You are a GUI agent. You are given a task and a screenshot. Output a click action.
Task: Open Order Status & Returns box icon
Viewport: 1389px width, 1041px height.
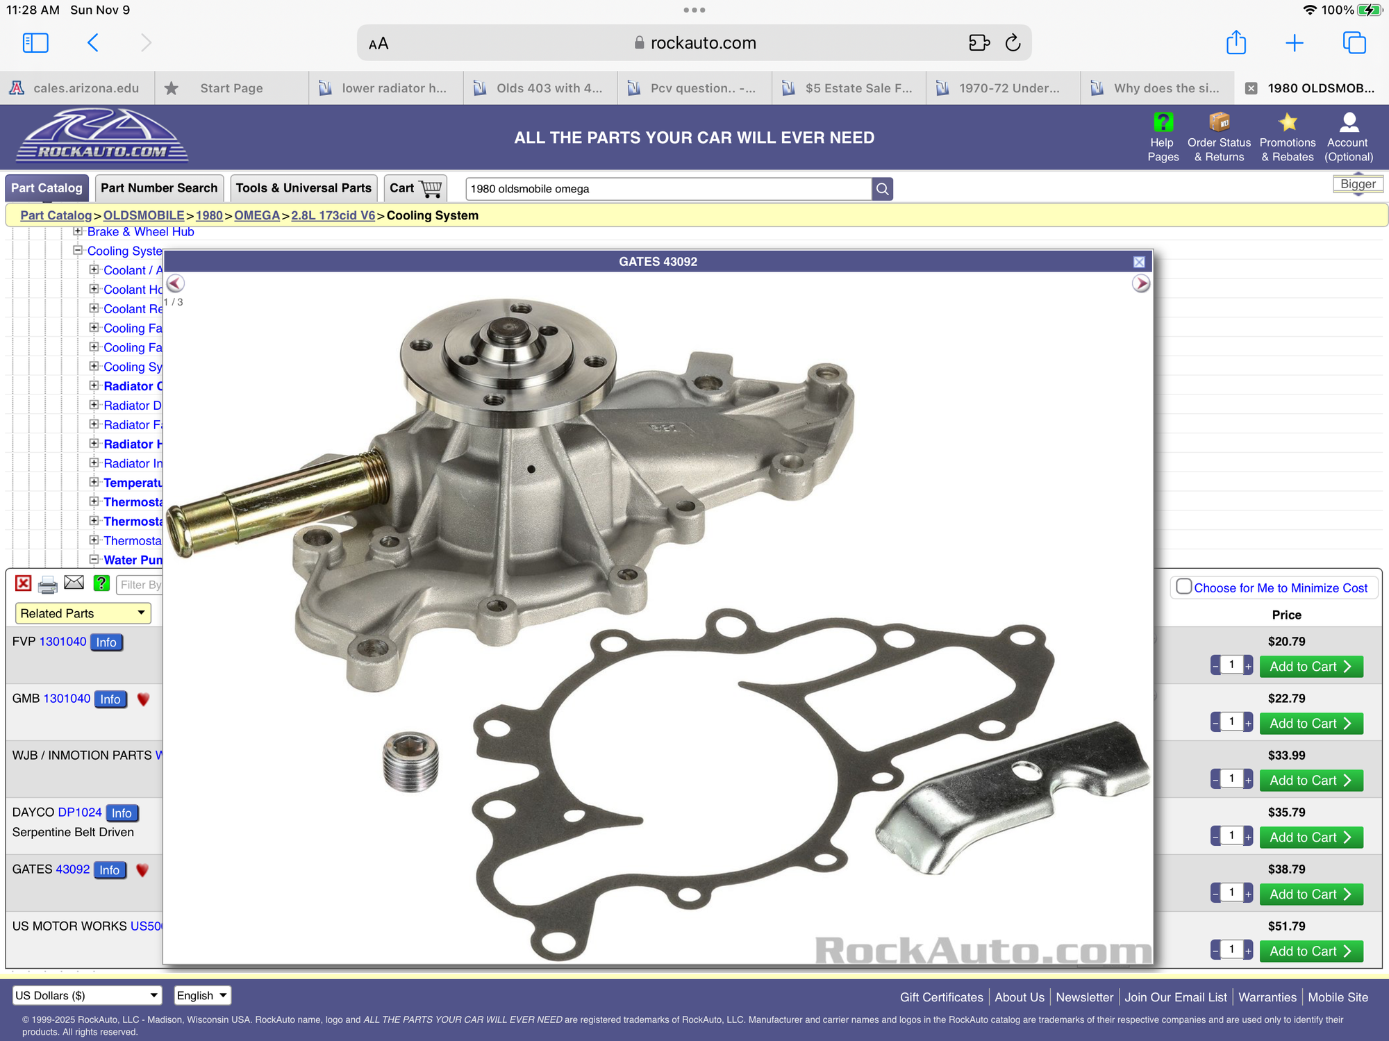(1219, 123)
